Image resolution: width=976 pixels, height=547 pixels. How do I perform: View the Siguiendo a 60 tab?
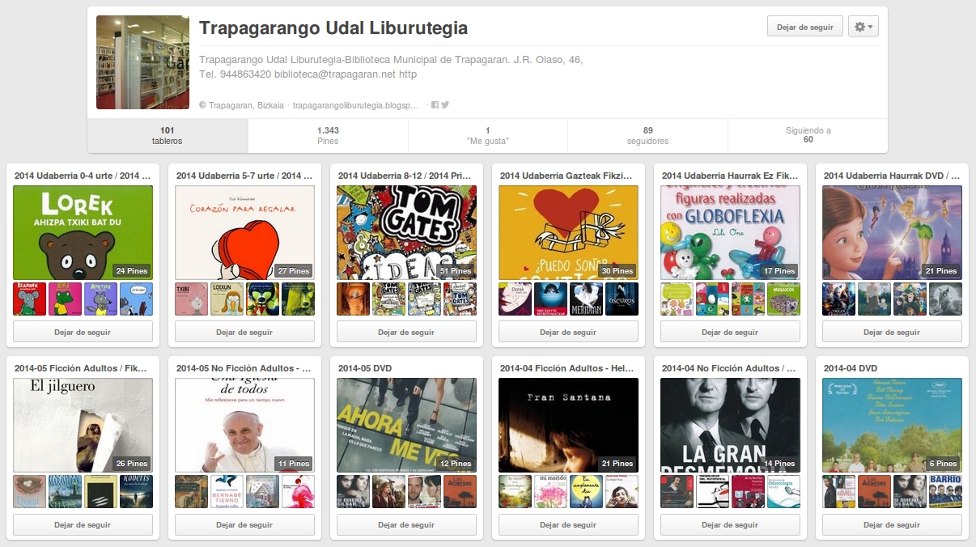(x=808, y=135)
